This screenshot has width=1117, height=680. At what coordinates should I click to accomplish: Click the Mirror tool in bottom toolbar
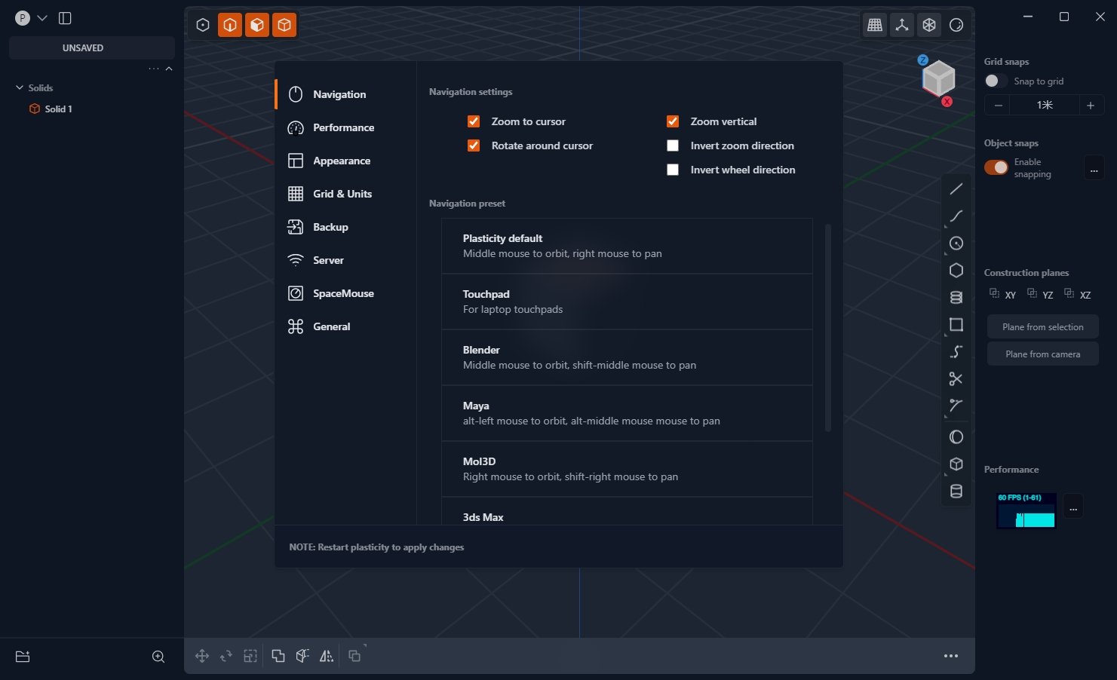click(327, 656)
